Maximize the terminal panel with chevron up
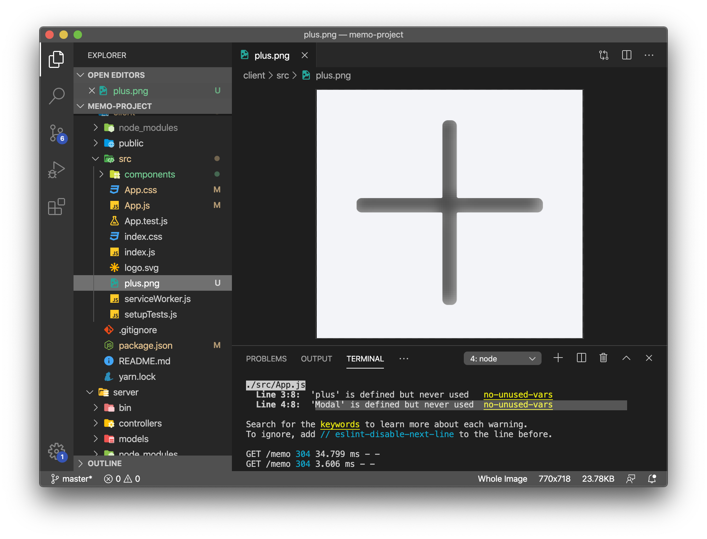 point(626,358)
